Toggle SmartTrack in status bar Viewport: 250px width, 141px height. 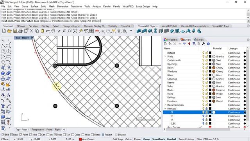(x=159, y=139)
